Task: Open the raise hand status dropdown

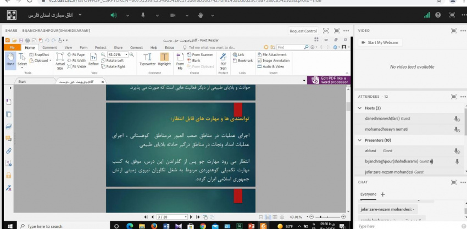Action: coord(213,15)
